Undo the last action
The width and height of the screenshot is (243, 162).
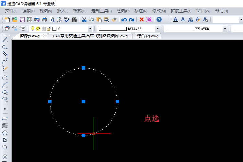click(124, 20)
